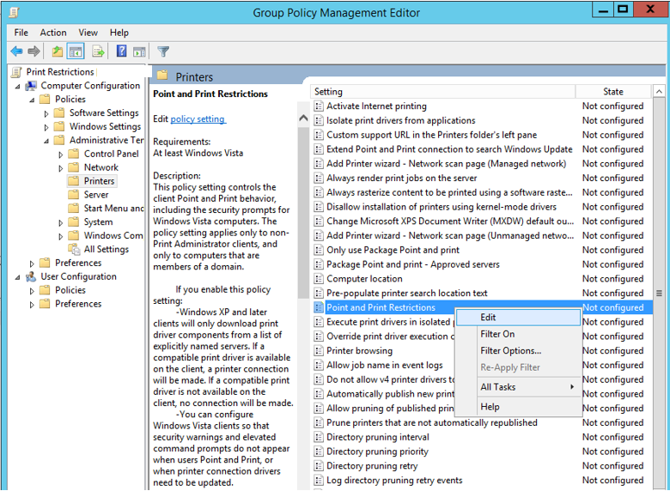The image size is (670, 491).
Task: Click the policy setting link
Action: (198, 119)
